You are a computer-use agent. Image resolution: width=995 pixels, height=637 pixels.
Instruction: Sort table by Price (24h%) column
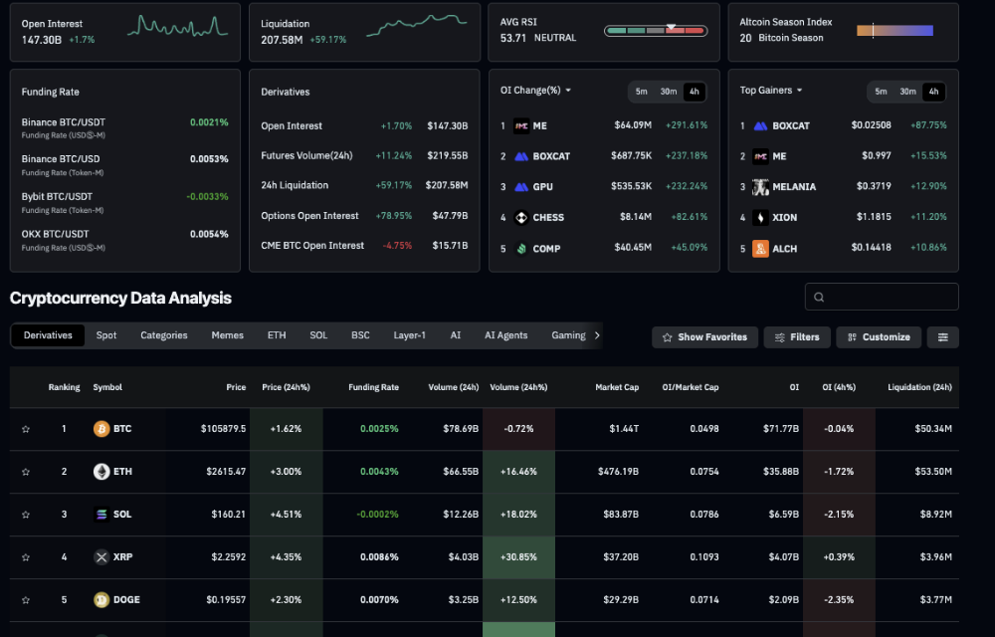[x=286, y=387]
